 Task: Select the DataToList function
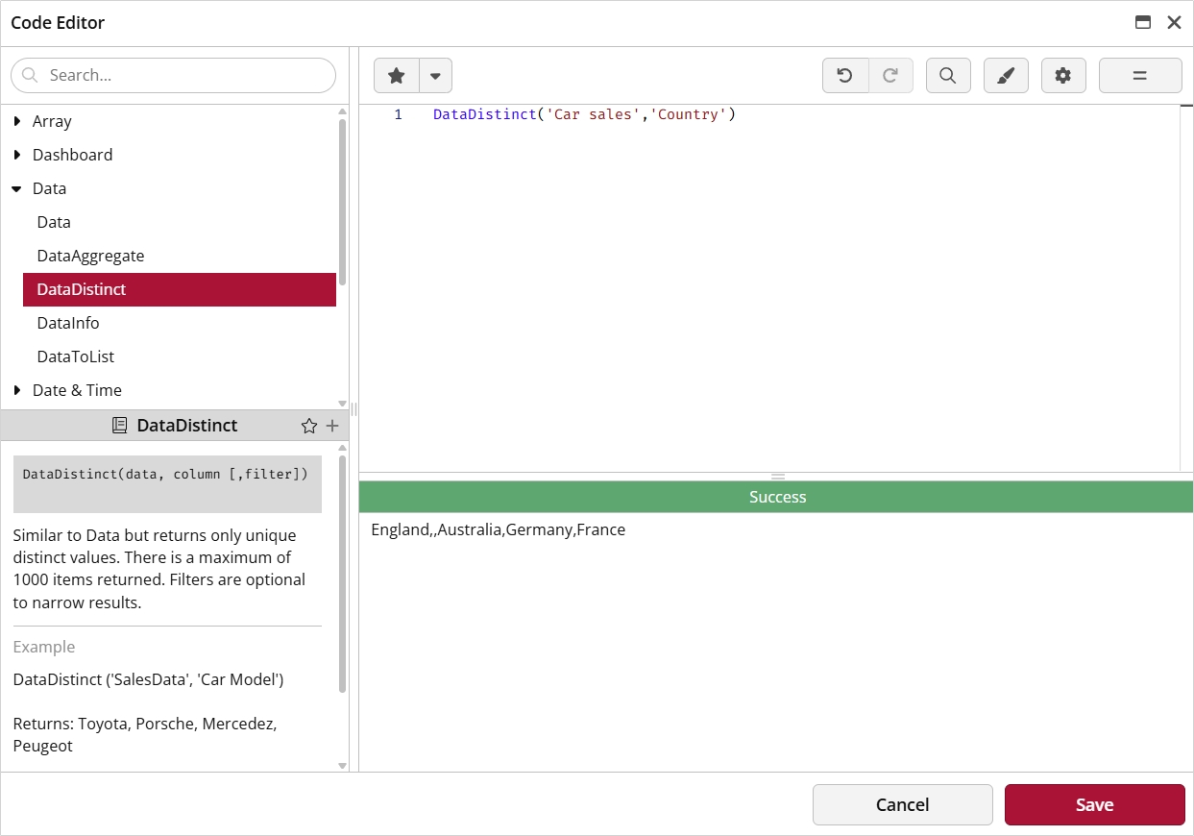pyautogui.click(x=180, y=357)
